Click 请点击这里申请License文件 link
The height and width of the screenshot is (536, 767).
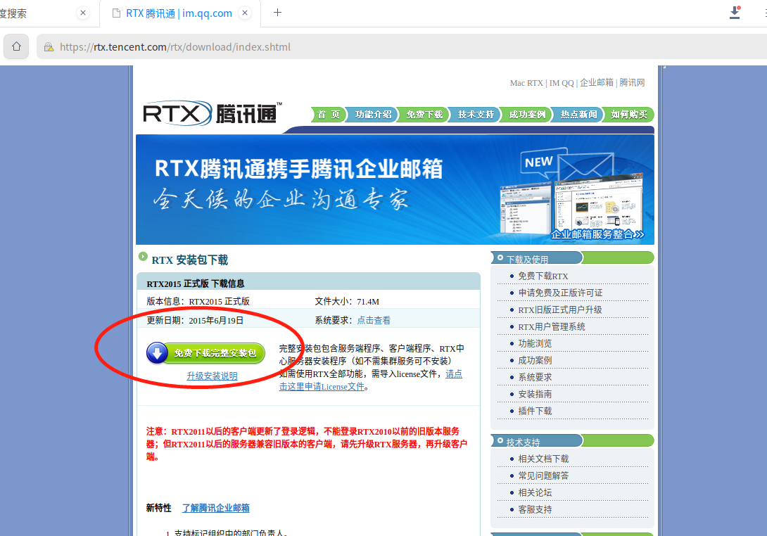[x=371, y=381]
